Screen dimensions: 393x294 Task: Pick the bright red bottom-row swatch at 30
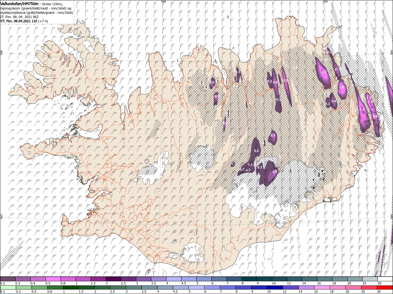[385, 288]
